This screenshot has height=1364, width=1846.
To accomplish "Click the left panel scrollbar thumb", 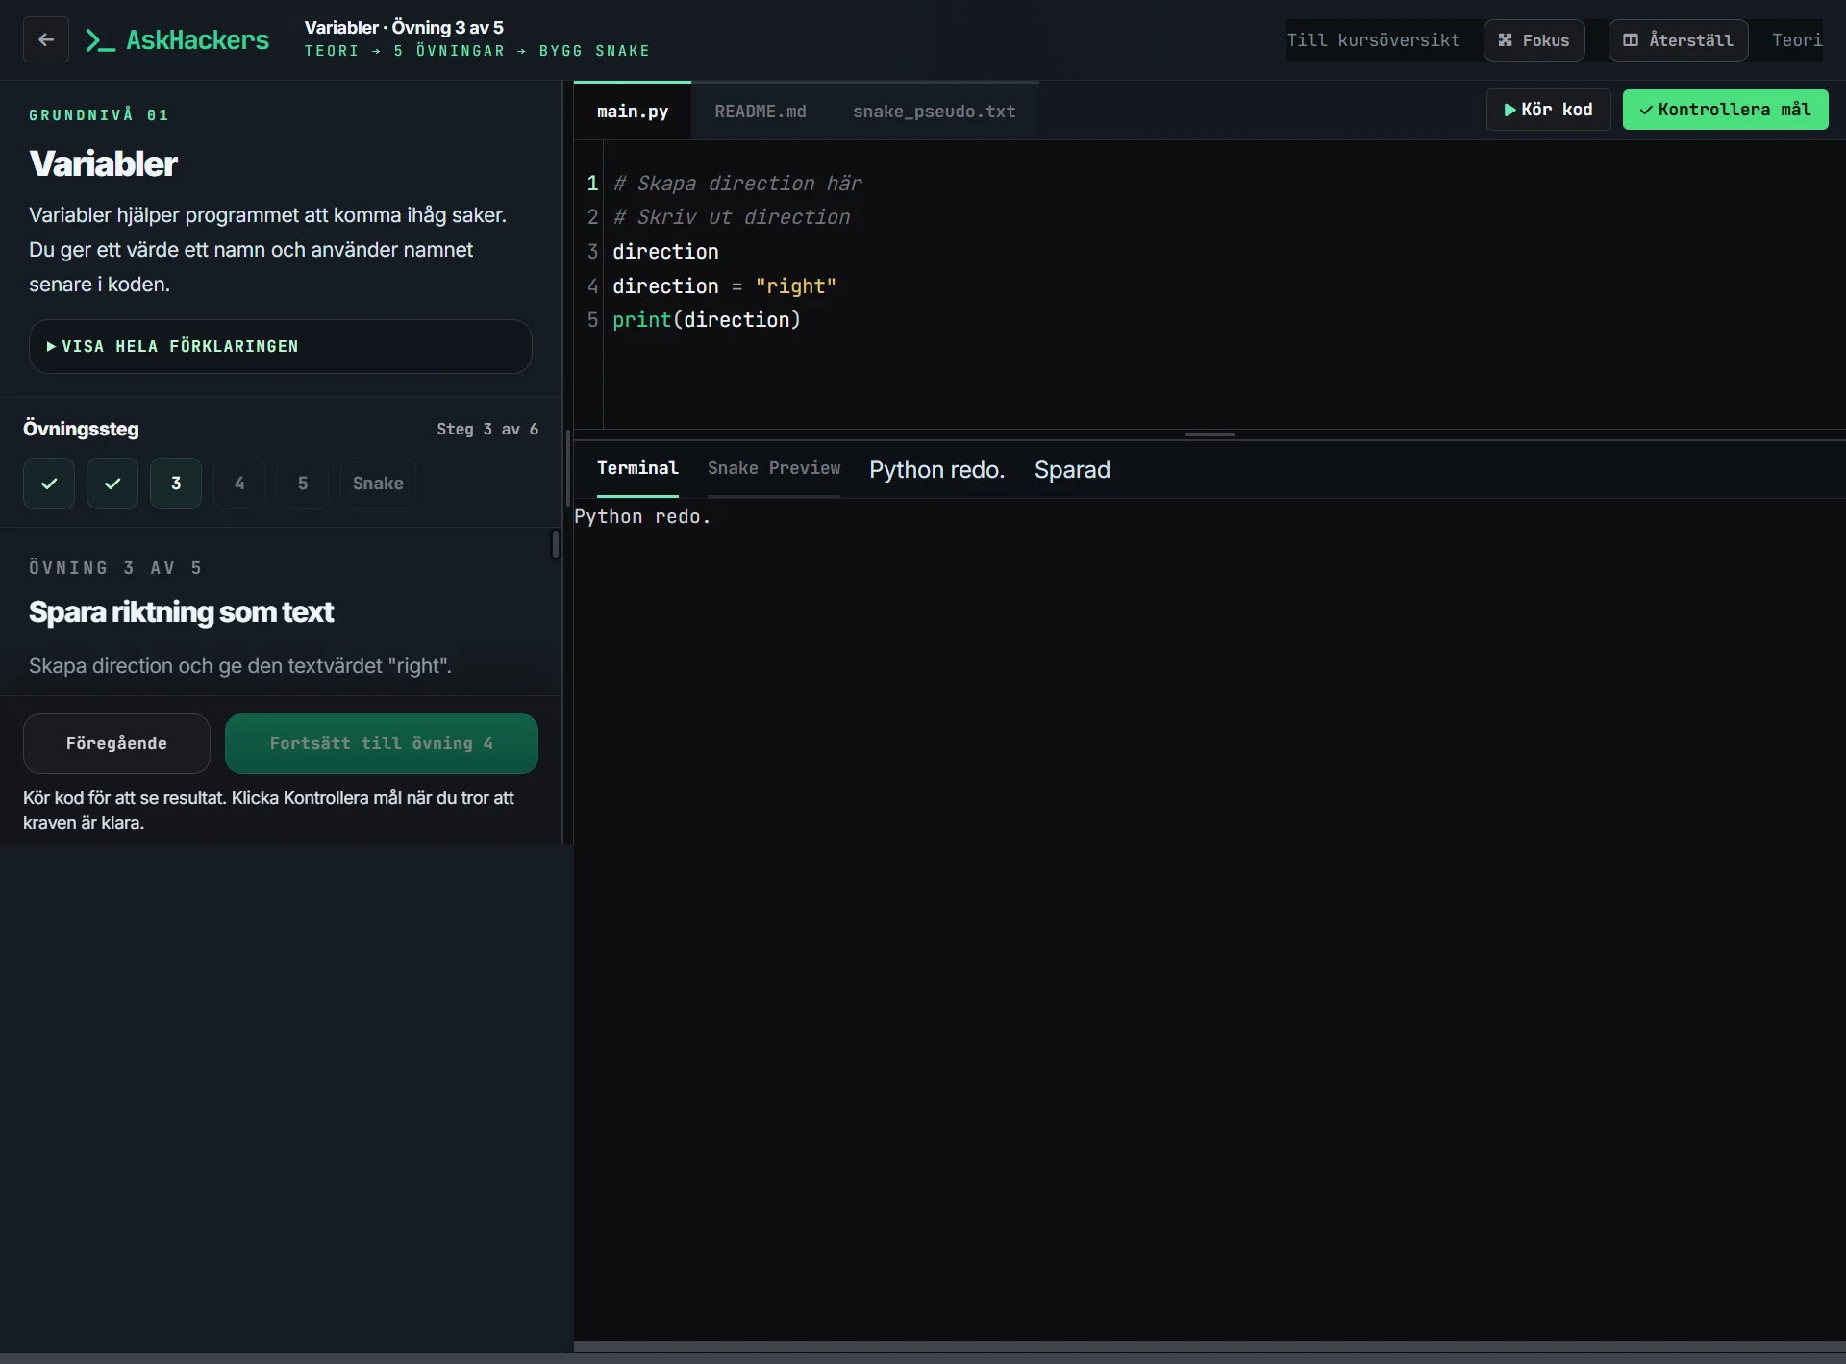I will [556, 544].
